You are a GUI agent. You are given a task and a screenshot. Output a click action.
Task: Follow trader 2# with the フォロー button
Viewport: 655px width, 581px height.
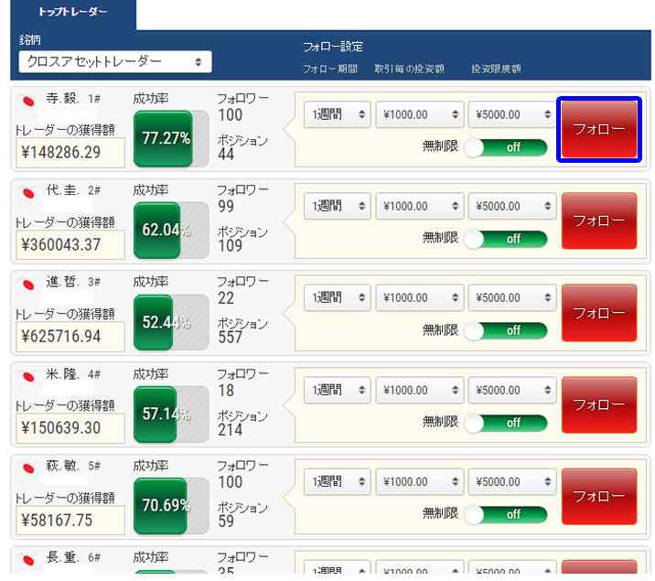point(599,221)
